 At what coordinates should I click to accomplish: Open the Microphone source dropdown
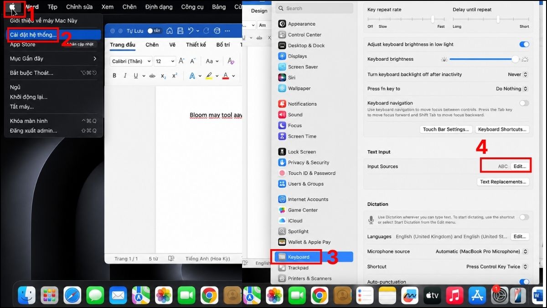tap(482, 251)
